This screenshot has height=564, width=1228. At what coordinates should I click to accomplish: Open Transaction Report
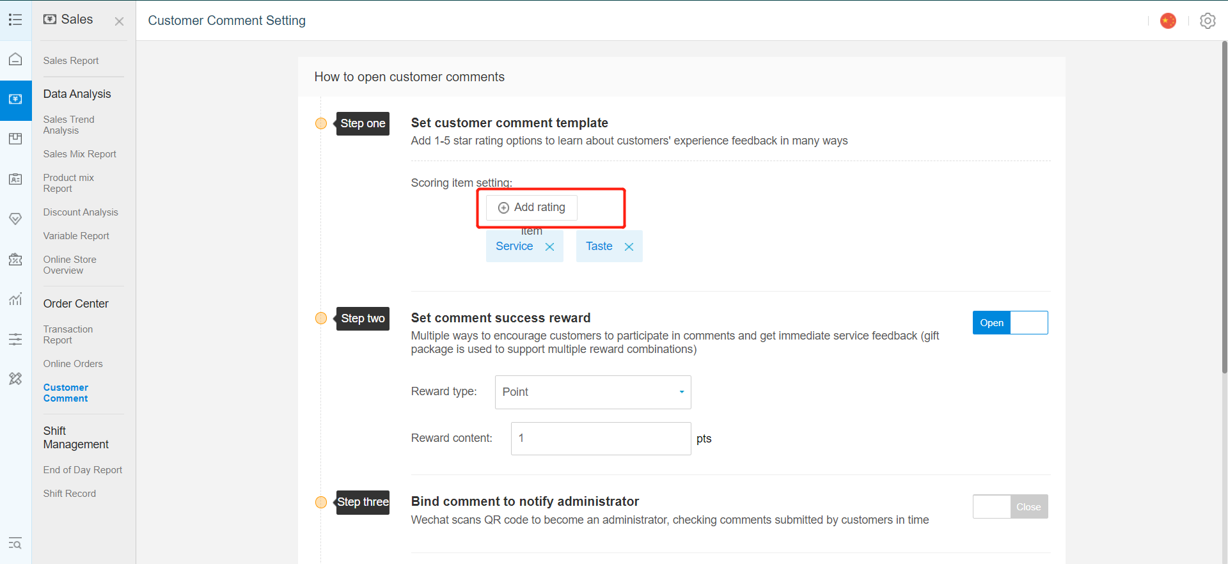[68, 334]
